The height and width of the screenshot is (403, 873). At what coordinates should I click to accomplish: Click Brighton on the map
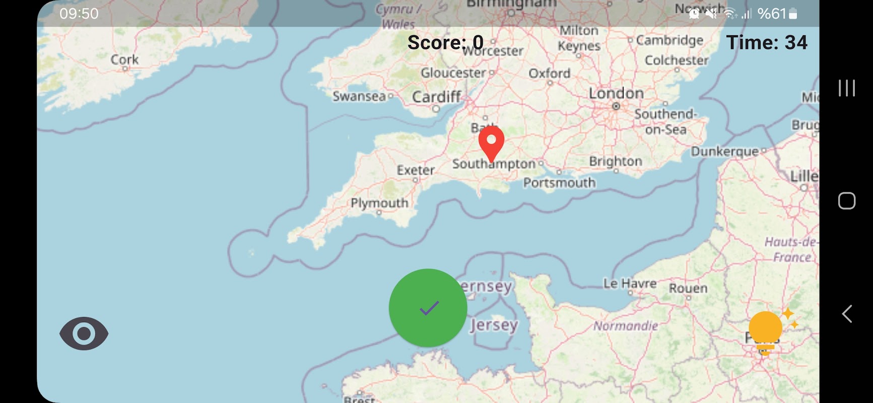(x=616, y=161)
